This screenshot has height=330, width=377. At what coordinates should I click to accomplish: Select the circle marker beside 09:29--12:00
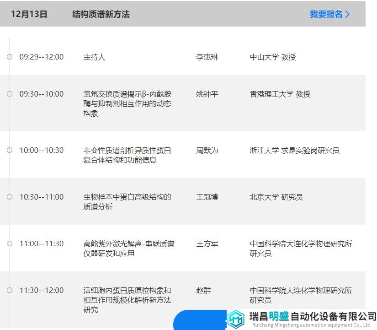9,57
